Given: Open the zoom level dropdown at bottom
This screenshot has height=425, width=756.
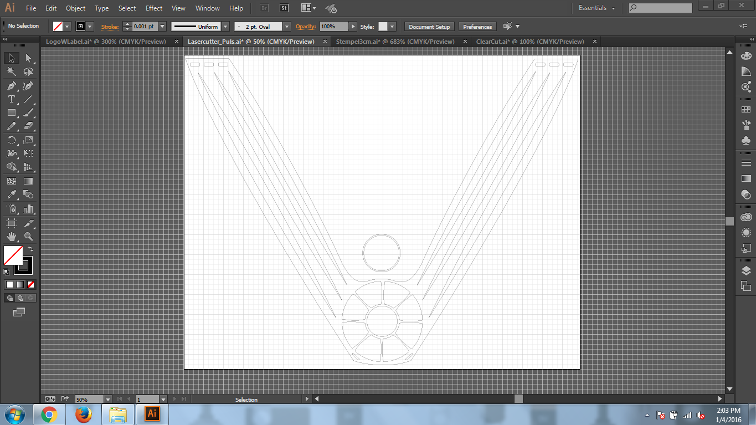Looking at the screenshot, I should pos(107,399).
